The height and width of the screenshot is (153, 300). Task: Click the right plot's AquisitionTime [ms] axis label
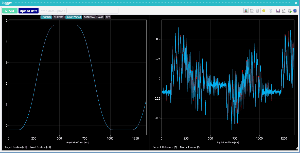tap(228, 143)
